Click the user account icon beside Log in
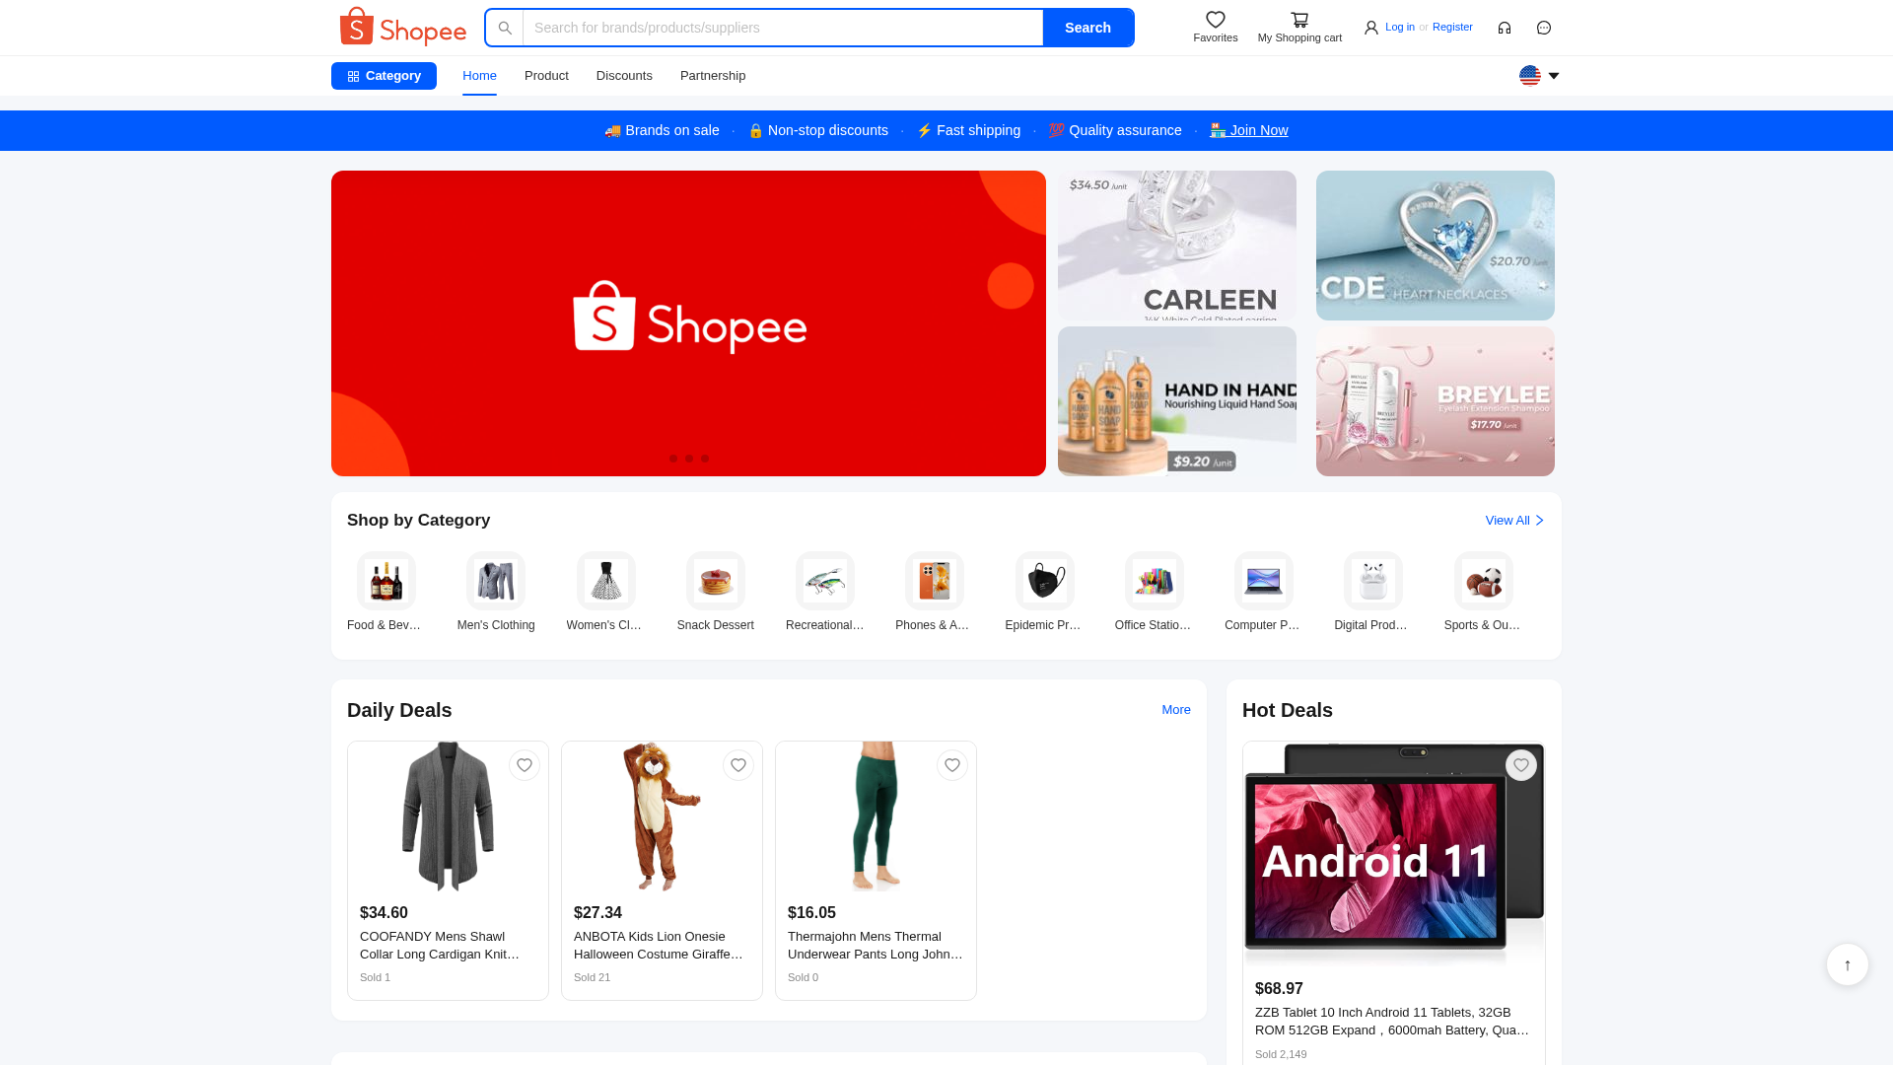The width and height of the screenshot is (1893, 1065). pyautogui.click(x=1370, y=28)
